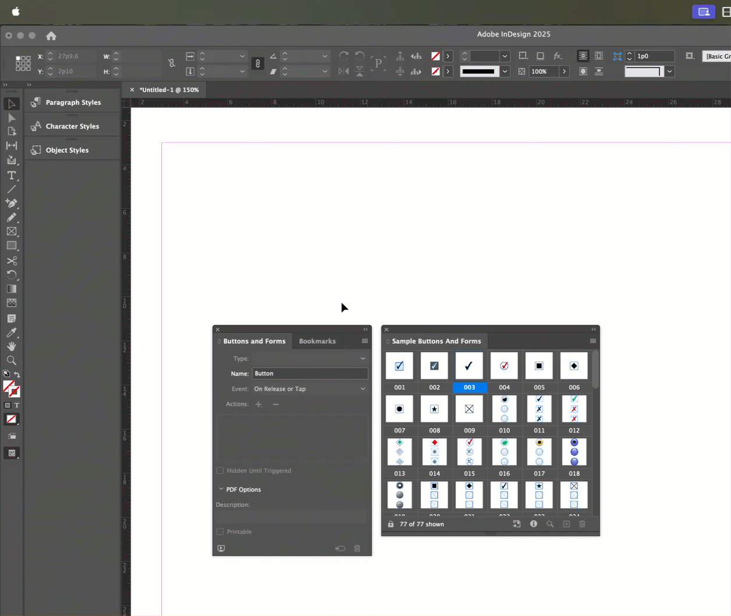This screenshot has width=731, height=616.
Task: Open the stroke style dropdown
Action: [505, 72]
